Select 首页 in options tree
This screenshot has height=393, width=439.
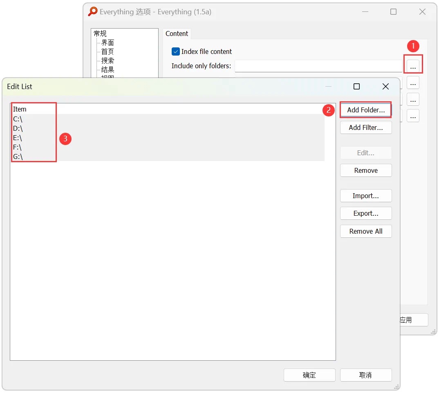[x=108, y=51]
